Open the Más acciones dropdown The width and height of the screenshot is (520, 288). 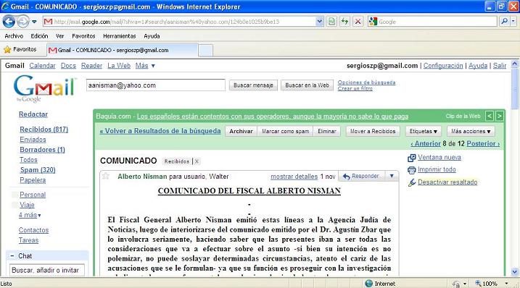(471, 132)
